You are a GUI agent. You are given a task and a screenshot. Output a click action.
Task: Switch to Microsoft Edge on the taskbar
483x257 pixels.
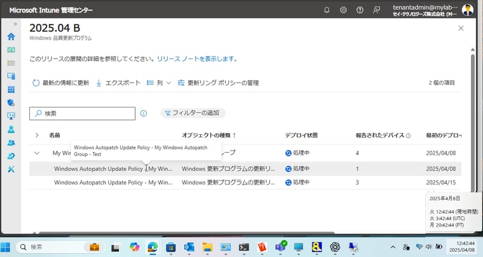[x=153, y=247]
